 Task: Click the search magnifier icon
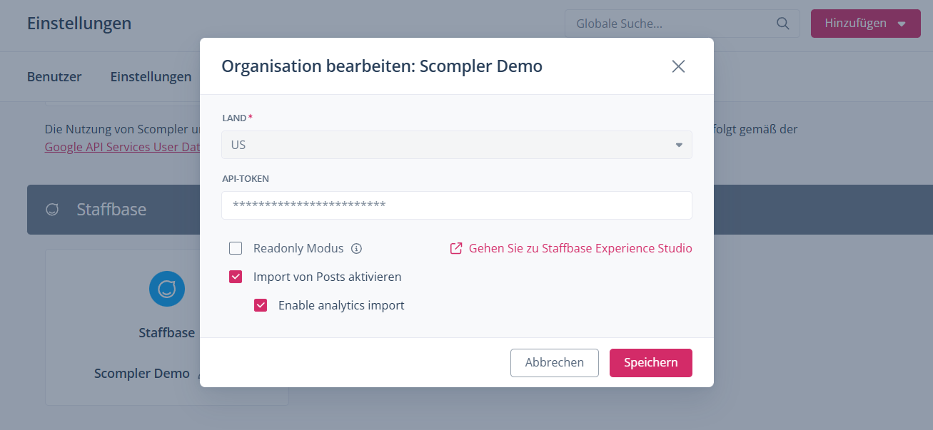click(783, 24)
